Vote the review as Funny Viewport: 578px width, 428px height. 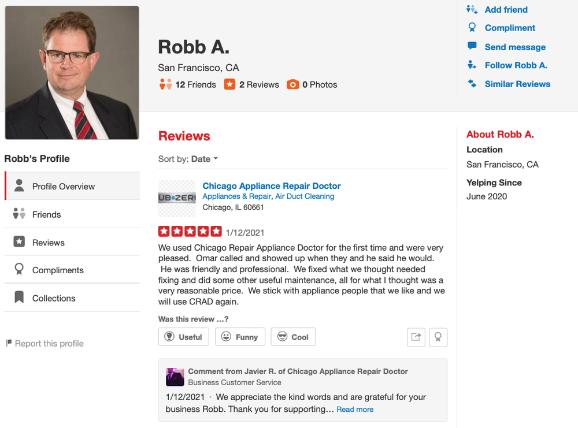pos(240,337)
